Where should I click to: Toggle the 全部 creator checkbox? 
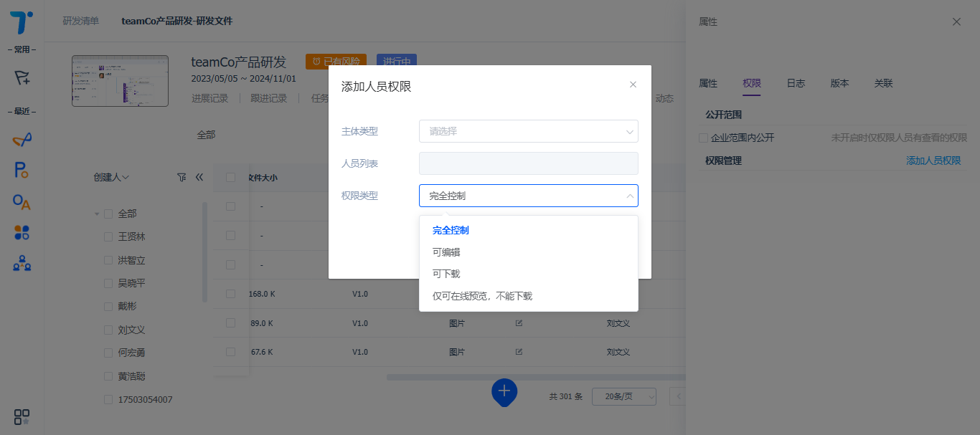[108, 214]
